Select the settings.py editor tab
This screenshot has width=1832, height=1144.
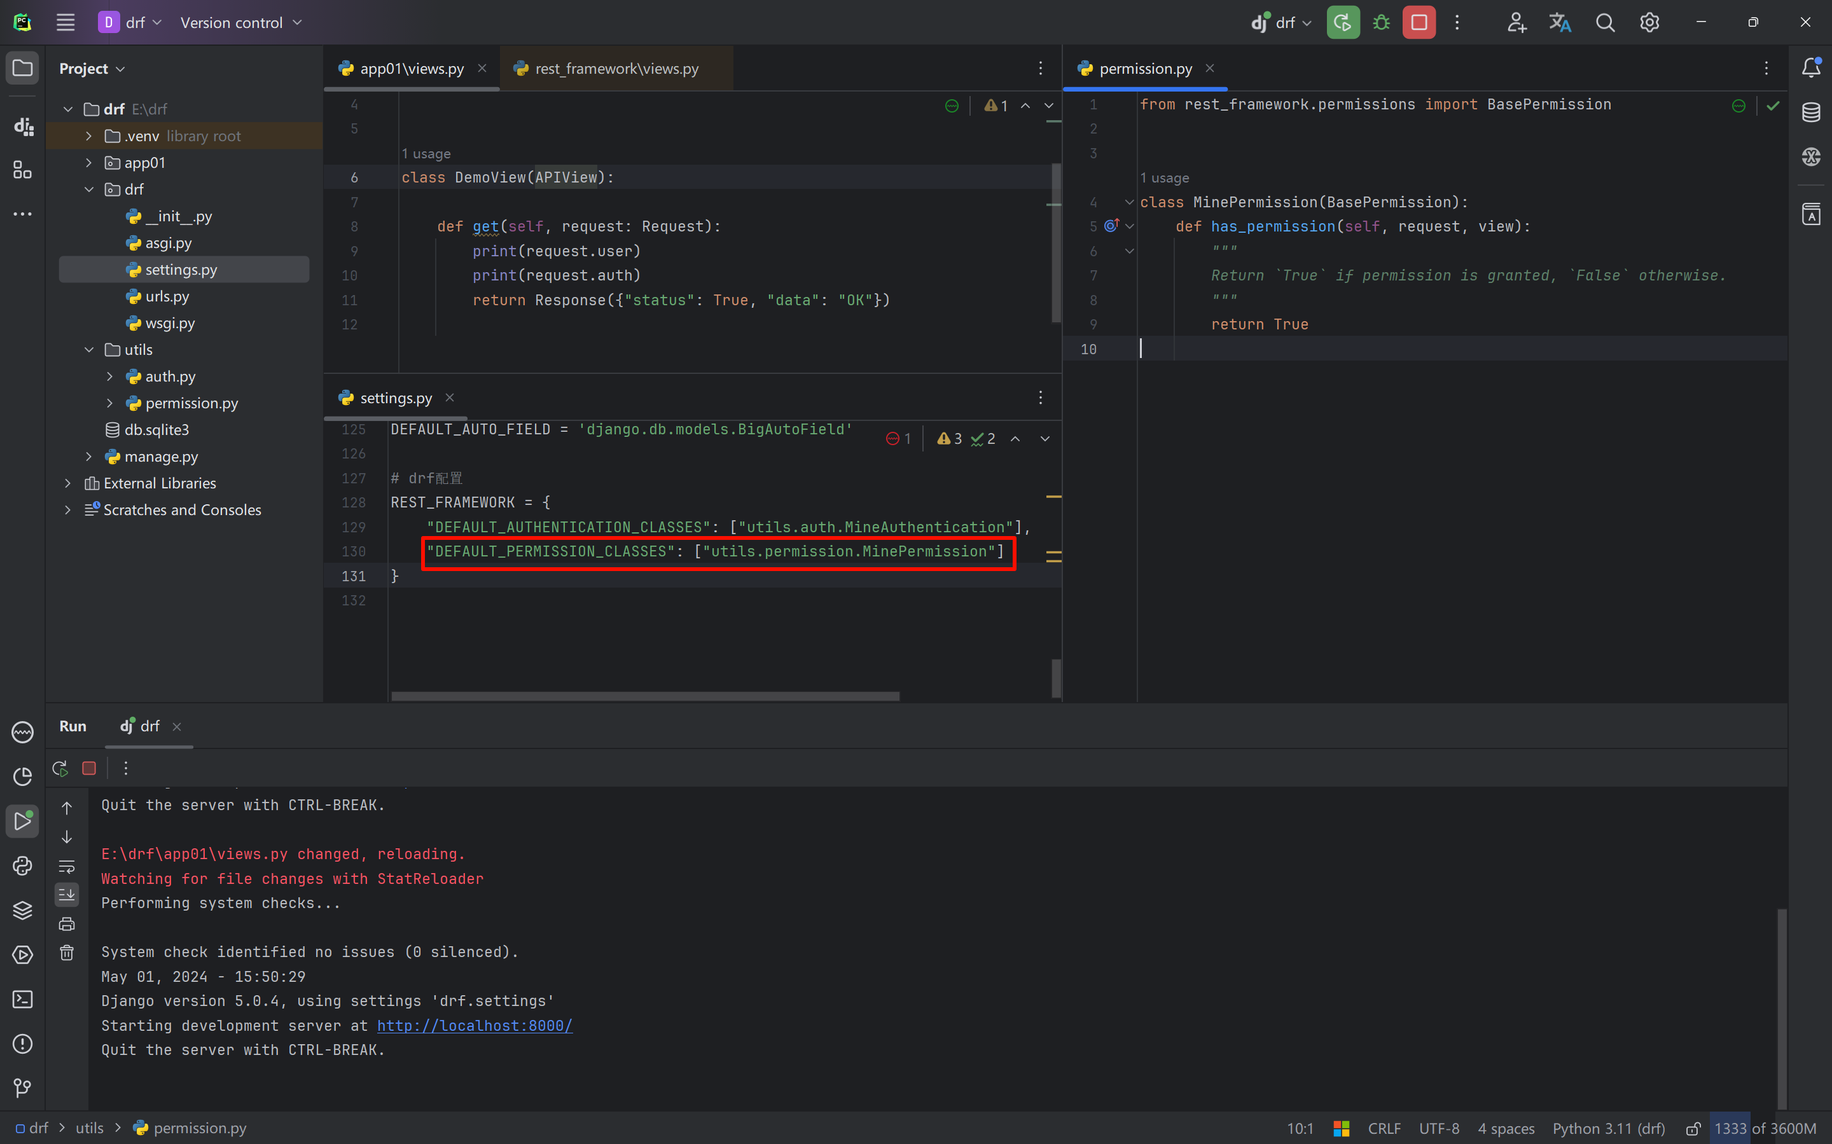coord(395,398)
